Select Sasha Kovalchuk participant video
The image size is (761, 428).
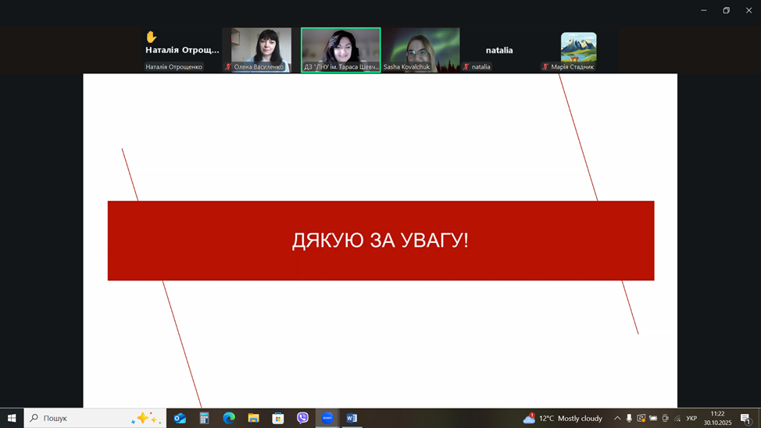pos(421,49)
